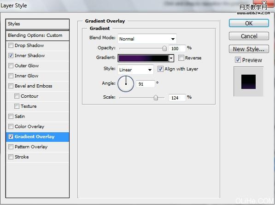Click the Opacity slider handle

pos(164,48)
